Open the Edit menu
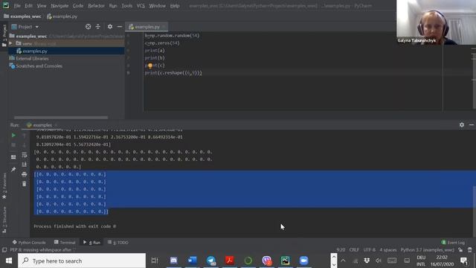 28,6
